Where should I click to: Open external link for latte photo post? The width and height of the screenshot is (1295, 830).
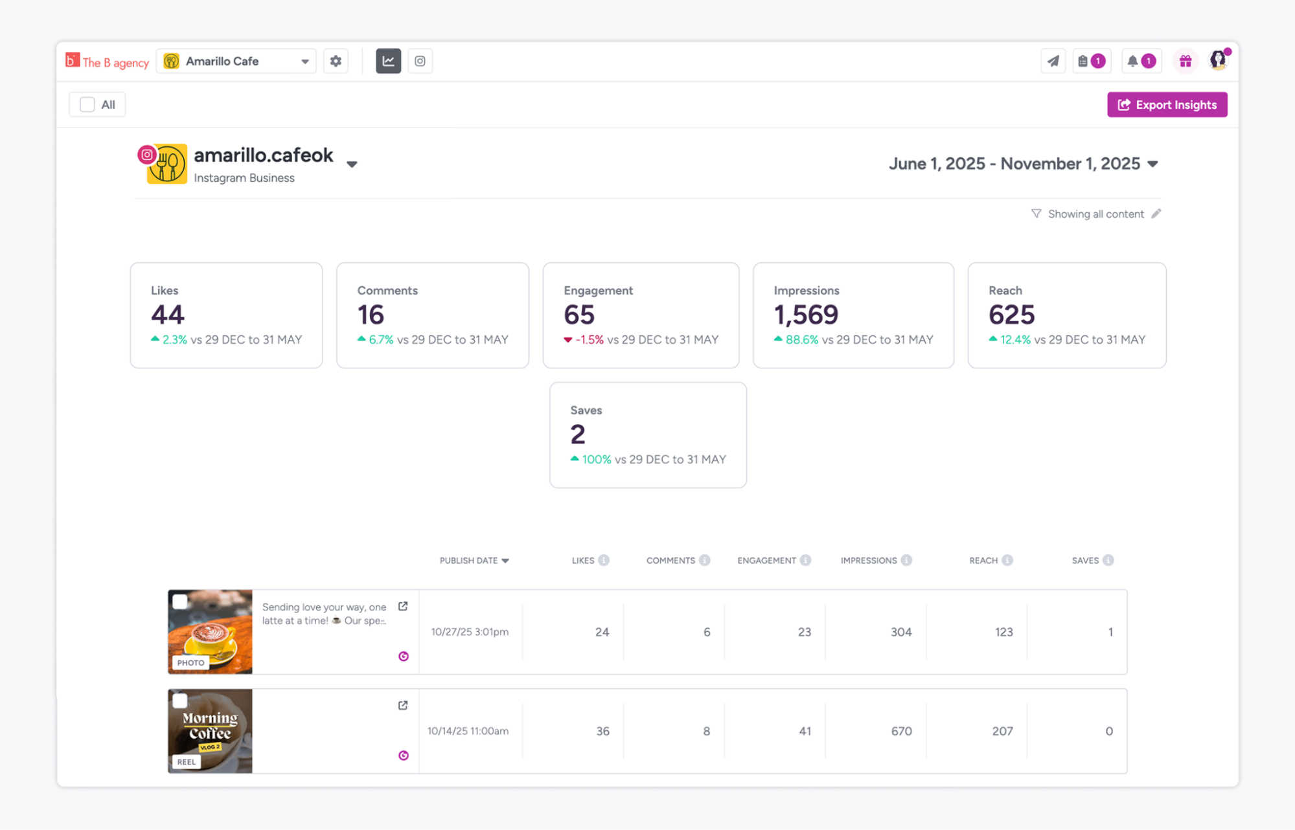[x=403, y=607]
